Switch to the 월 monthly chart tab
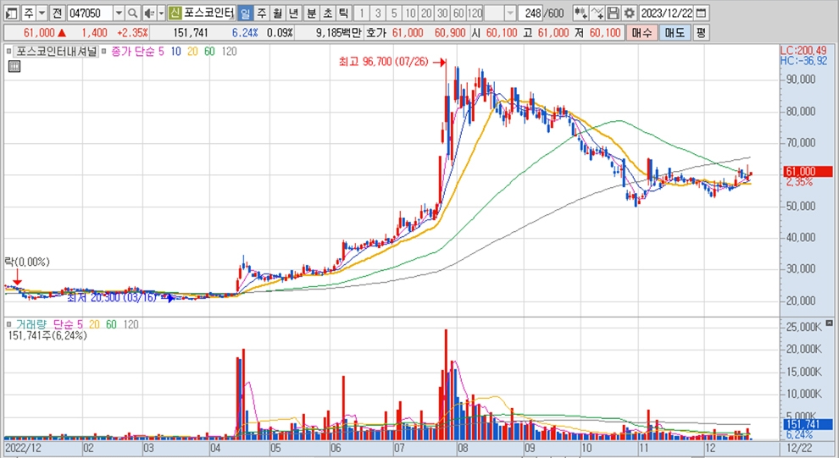Screen dimensions: 839x458 click(277, 13)
